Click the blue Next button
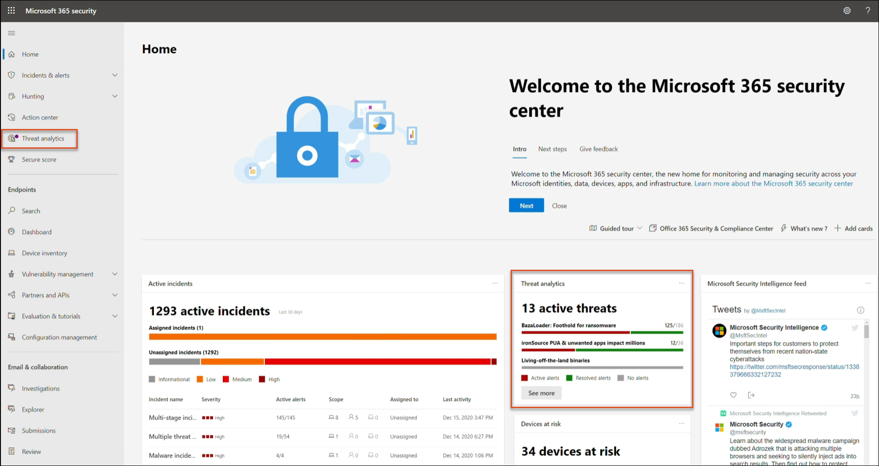 [526, 205]
